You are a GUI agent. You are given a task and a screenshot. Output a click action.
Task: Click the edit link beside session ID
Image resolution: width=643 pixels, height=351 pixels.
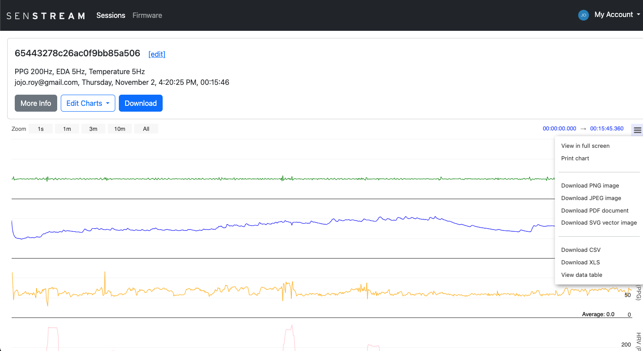click(x=157, y=54)
